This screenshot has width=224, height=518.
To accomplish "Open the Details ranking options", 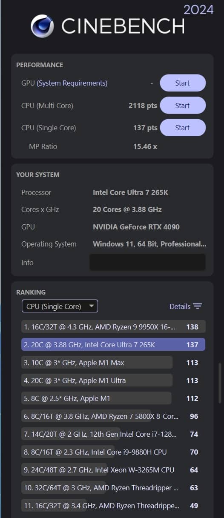I will (185, 306).
